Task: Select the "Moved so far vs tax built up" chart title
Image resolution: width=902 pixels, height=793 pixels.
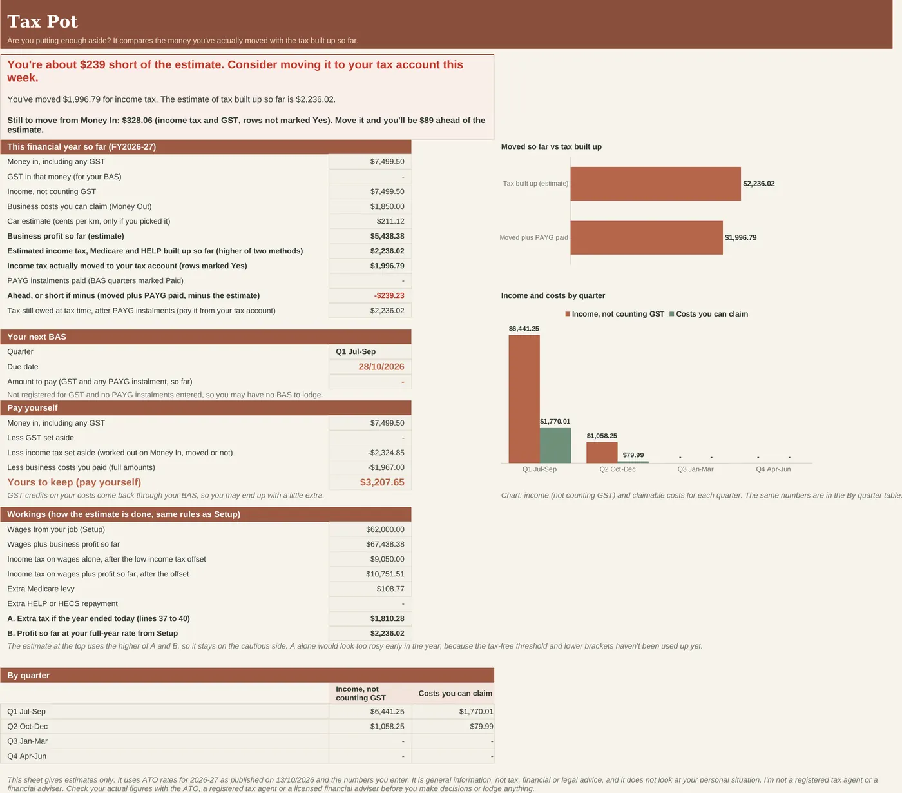Action: (x=552, y=147)
